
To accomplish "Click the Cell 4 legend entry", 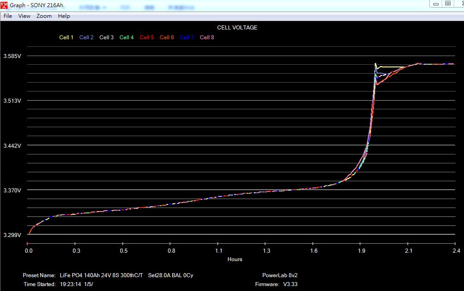I will 126,37.
